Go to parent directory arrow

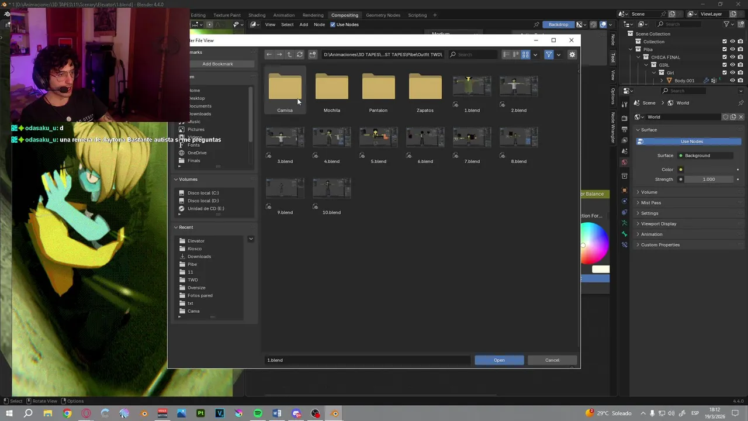(289, 54)
